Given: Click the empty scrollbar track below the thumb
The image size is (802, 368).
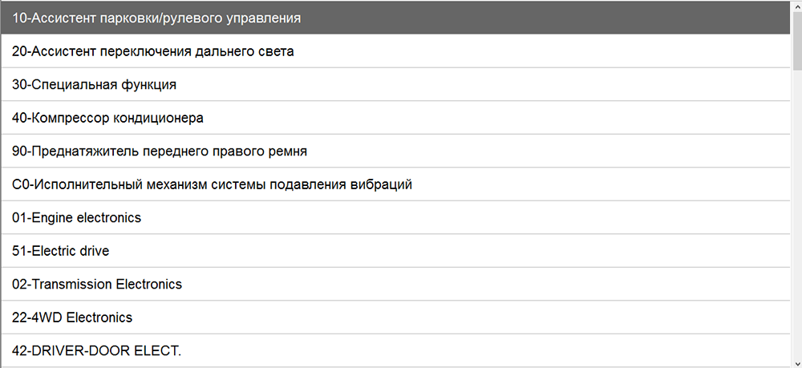Looking at the screenshot, I should click(x=796, y=216).
